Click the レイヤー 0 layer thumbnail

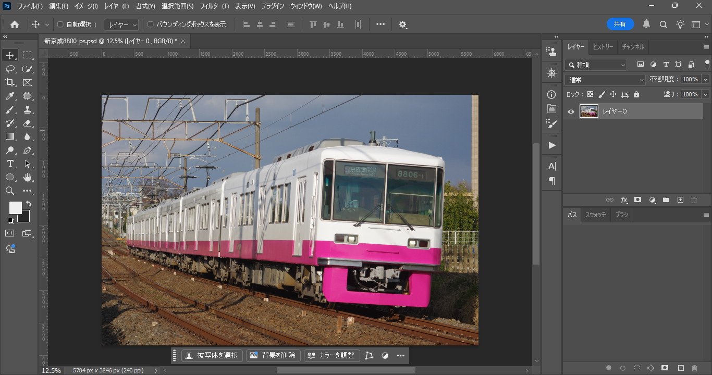point(589,111)
